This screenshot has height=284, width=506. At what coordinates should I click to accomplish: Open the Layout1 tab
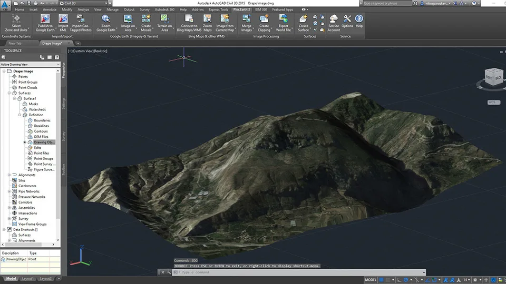[x=28, y=278]
